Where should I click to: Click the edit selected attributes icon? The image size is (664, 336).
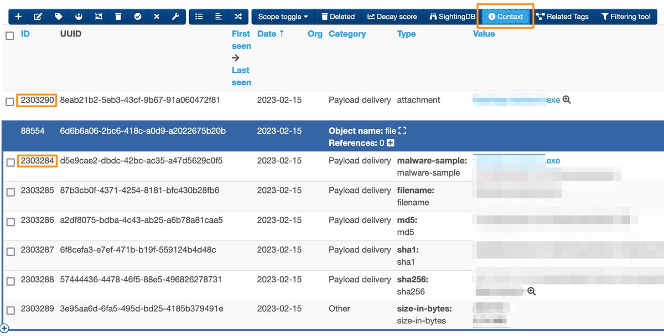click(38, 17)
